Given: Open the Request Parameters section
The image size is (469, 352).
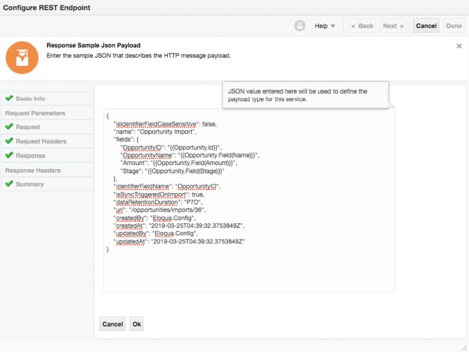Looking at the screenshot, I should (35, 113).
